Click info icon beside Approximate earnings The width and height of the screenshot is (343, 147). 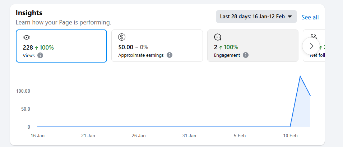coord(170,55)
